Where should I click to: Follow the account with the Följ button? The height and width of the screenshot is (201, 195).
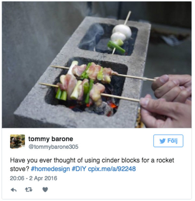coord(168,141)
